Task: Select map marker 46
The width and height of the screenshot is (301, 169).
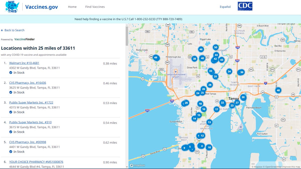Action: coord(201,49)
